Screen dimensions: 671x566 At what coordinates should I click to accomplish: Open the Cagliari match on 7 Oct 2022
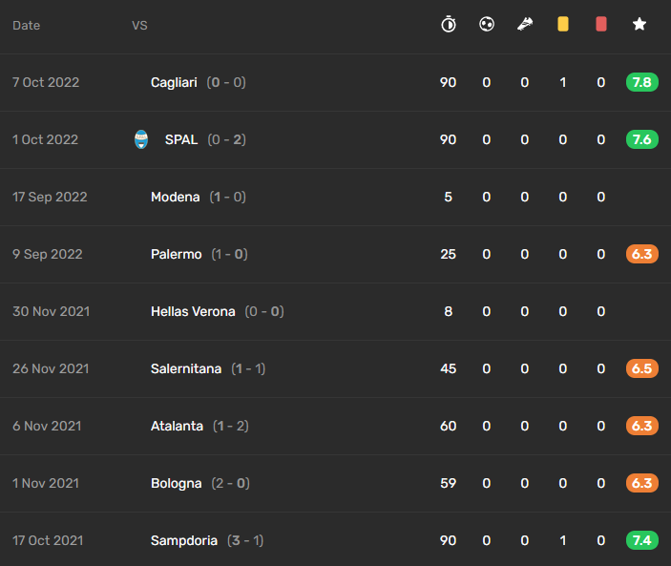pyautogui.click(x=336, y=83)
